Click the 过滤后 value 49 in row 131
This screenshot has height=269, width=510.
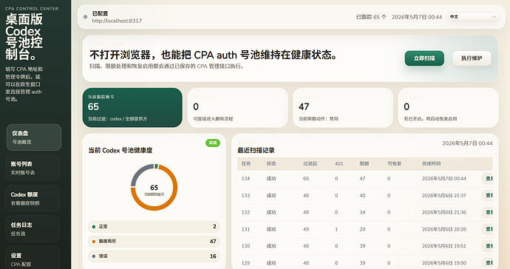click(306, 229)
